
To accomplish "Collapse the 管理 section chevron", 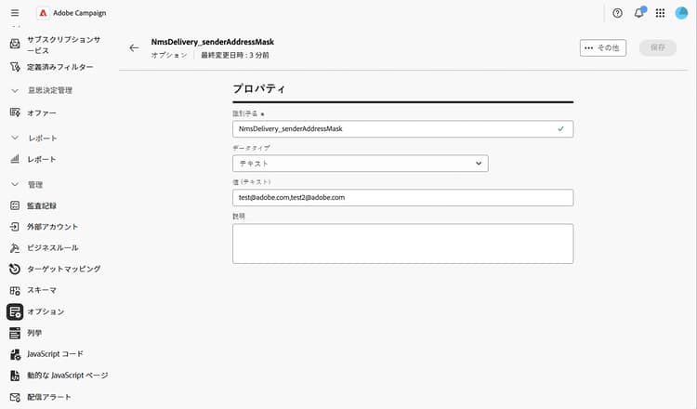I will tap(15, 184).
